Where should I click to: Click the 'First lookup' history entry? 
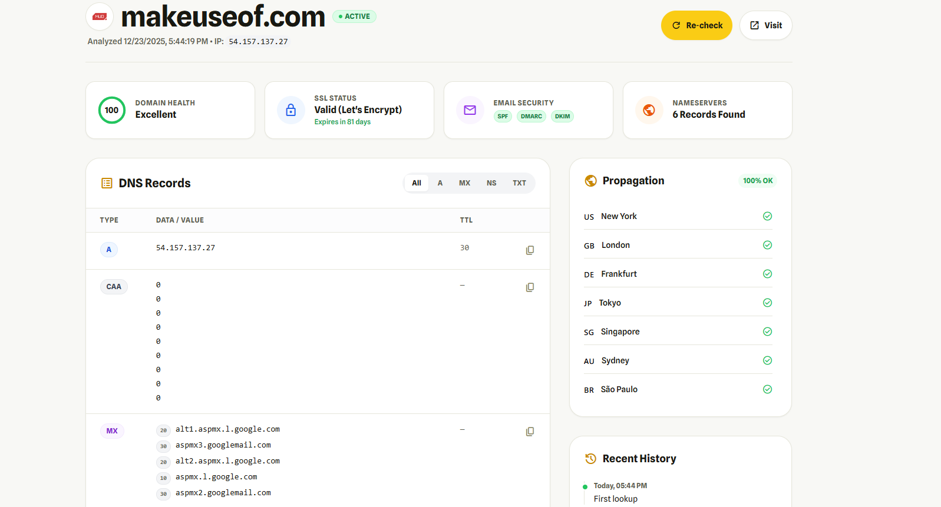tap(616, 499)
